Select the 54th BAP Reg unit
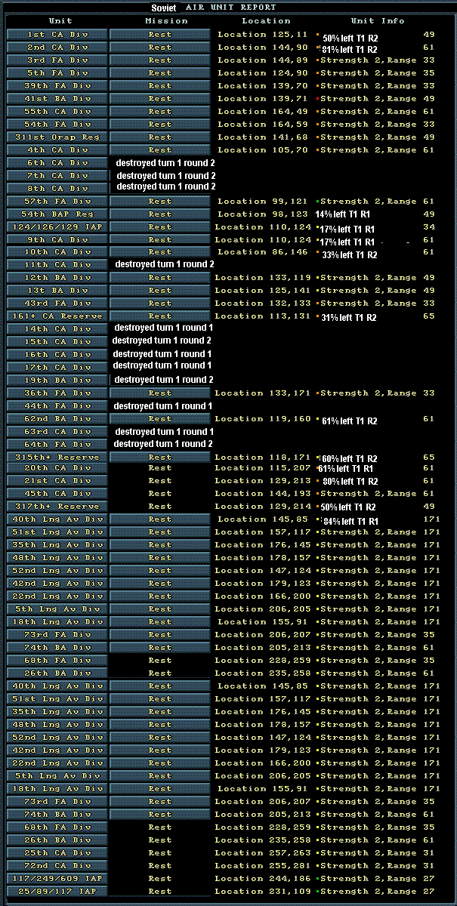This screenshot has width=457, height=906. click(x=57, y=214)
